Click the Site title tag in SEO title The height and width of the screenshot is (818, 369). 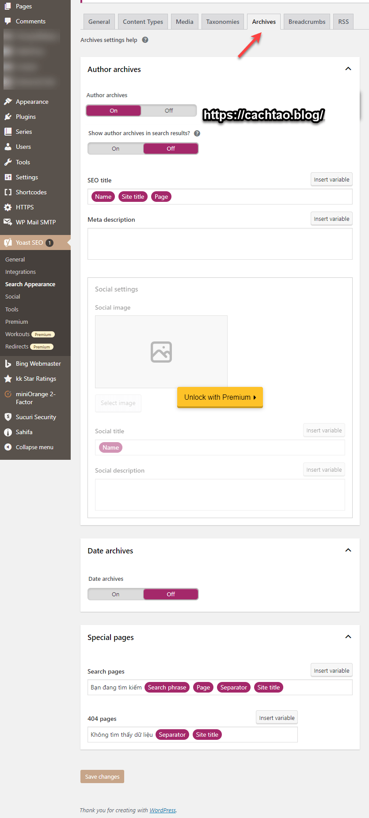pyautogui.click(x=133, y=197)
